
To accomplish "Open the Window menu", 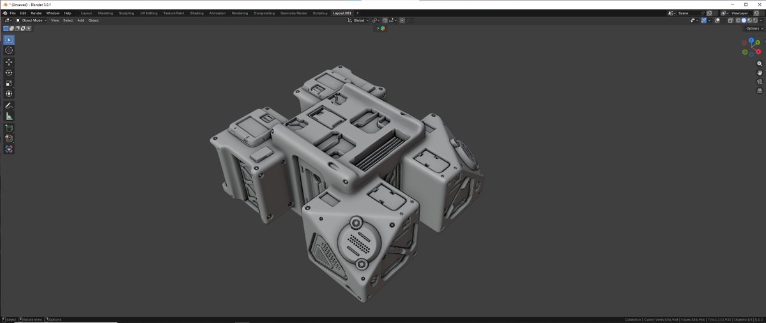I will click(x=53, y=13).
